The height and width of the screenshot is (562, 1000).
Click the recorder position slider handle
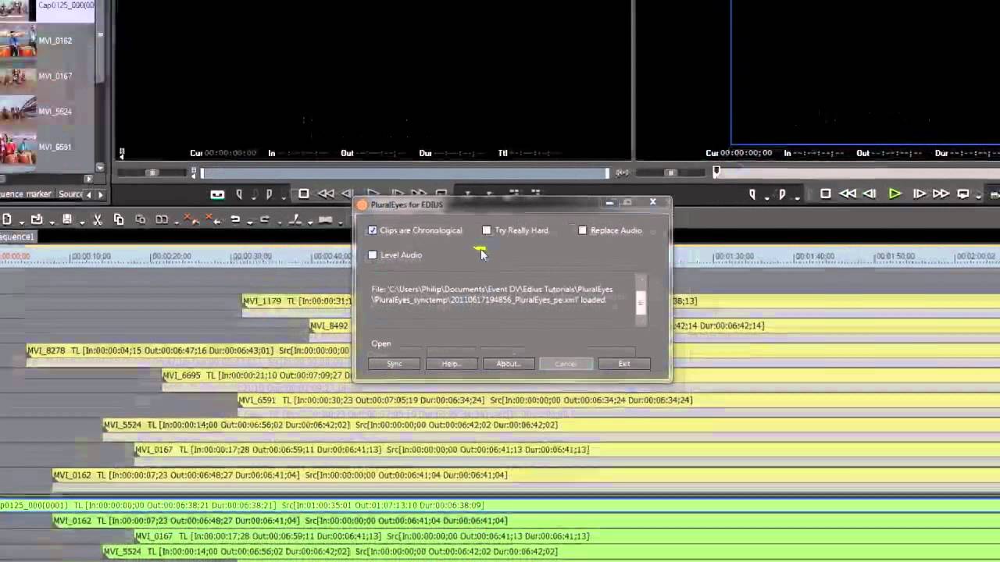[x=716, y=173]
